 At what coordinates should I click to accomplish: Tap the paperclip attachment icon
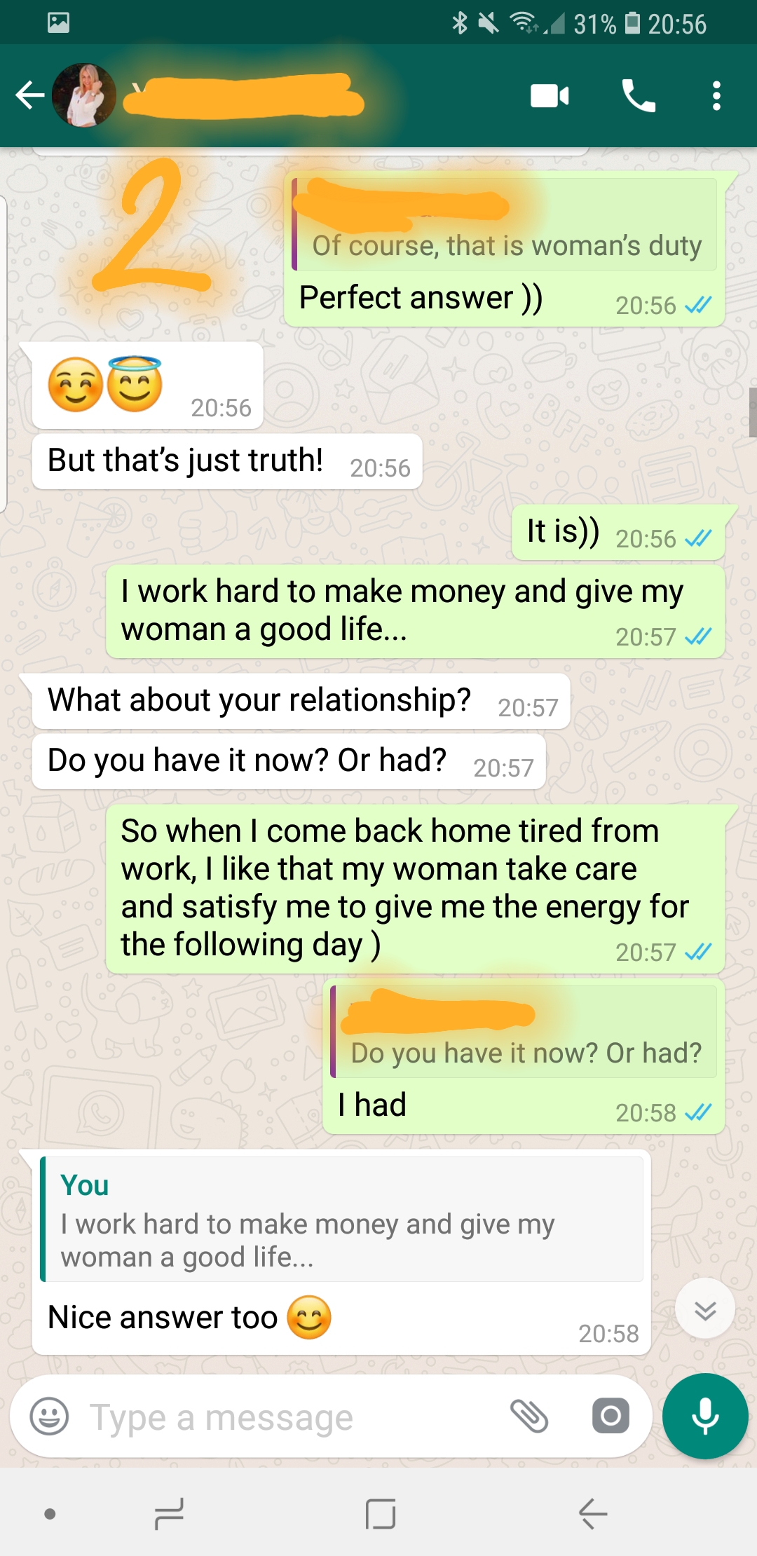click(x=529, y=1416)
